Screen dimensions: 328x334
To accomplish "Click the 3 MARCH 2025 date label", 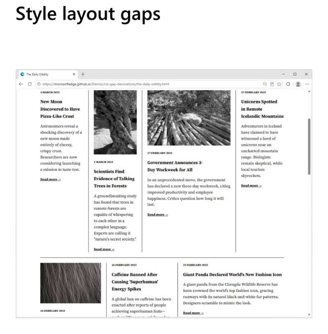I will click(50, 92).
